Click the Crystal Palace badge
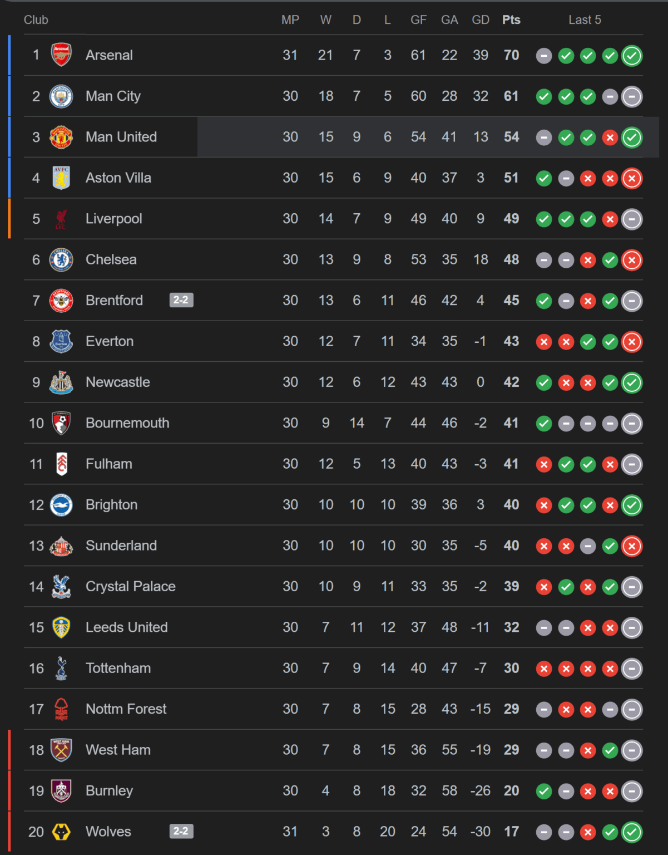This screenshot has width=668, height=855. pyautogui.click(x=61, y=587)
